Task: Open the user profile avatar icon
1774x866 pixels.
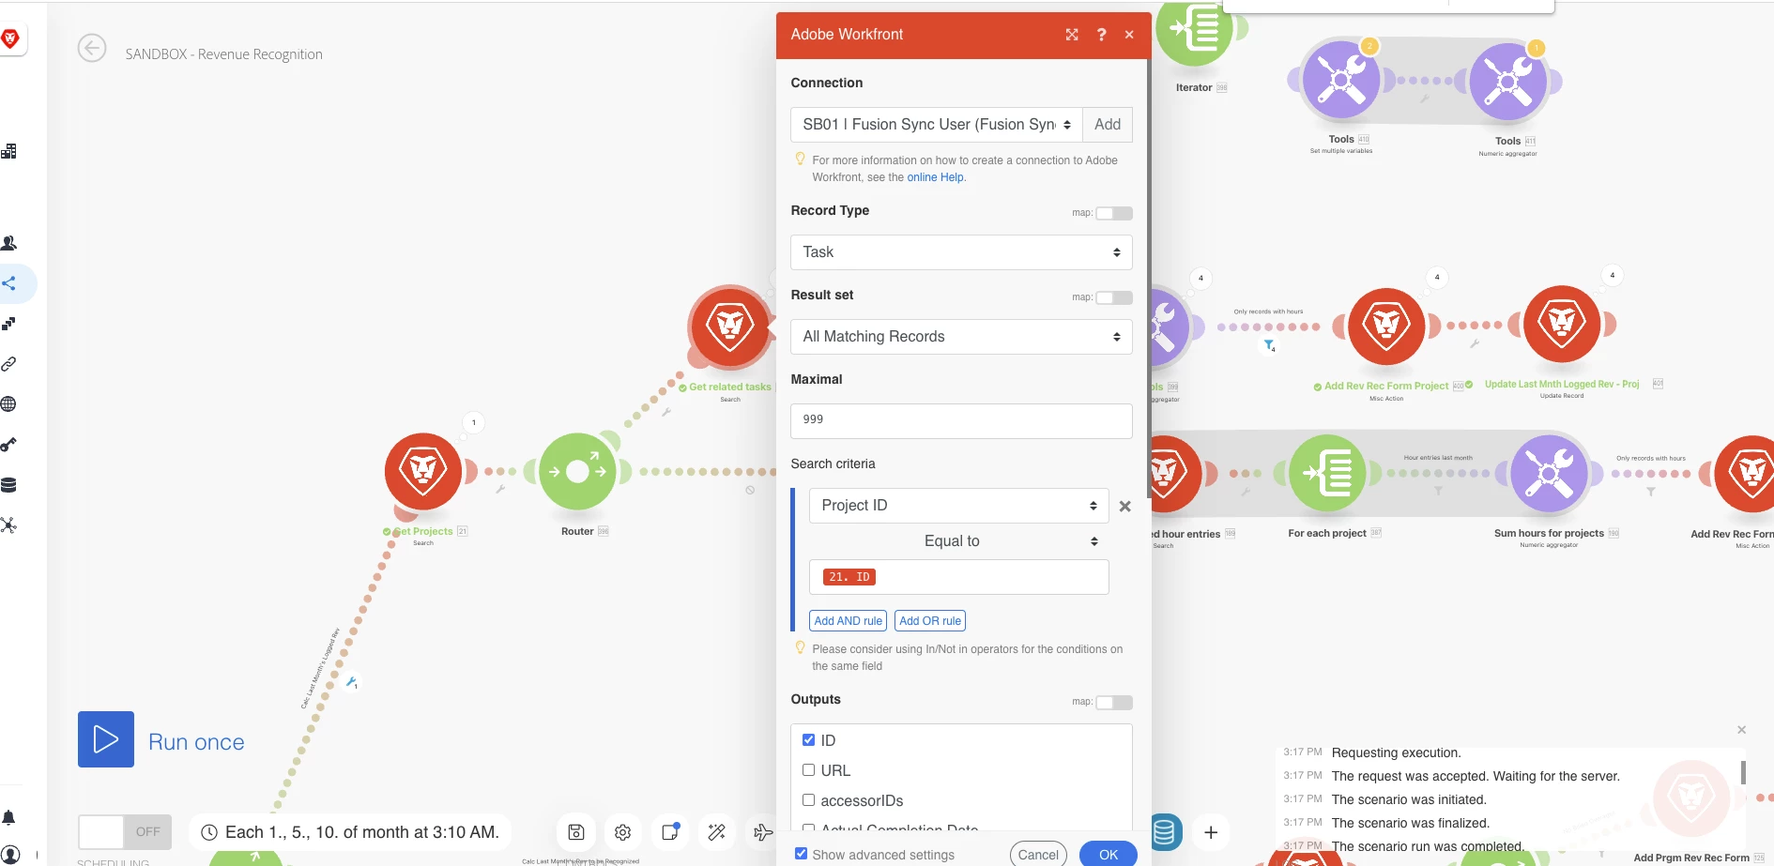Action: pyautogui.click(x=9, y=855)
